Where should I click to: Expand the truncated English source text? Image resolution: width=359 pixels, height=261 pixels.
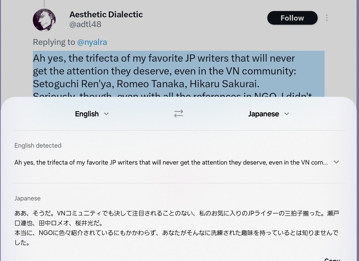coord(336,162)
